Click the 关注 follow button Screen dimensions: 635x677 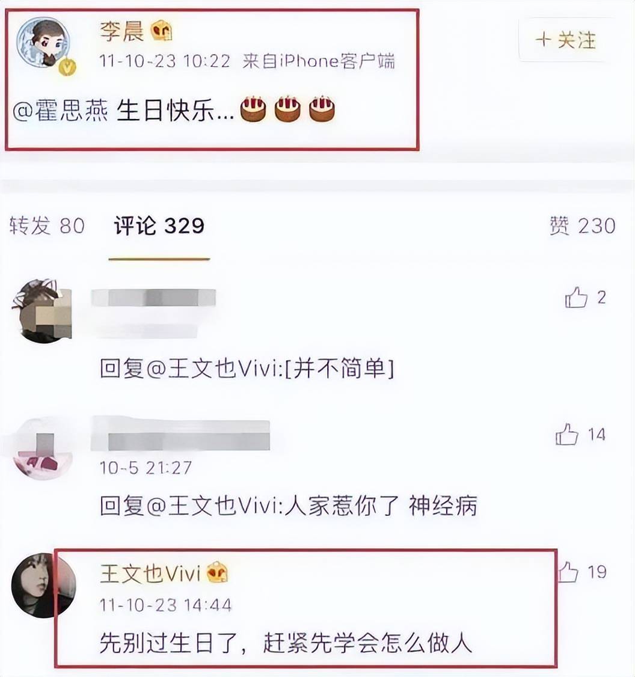[565, 40]
